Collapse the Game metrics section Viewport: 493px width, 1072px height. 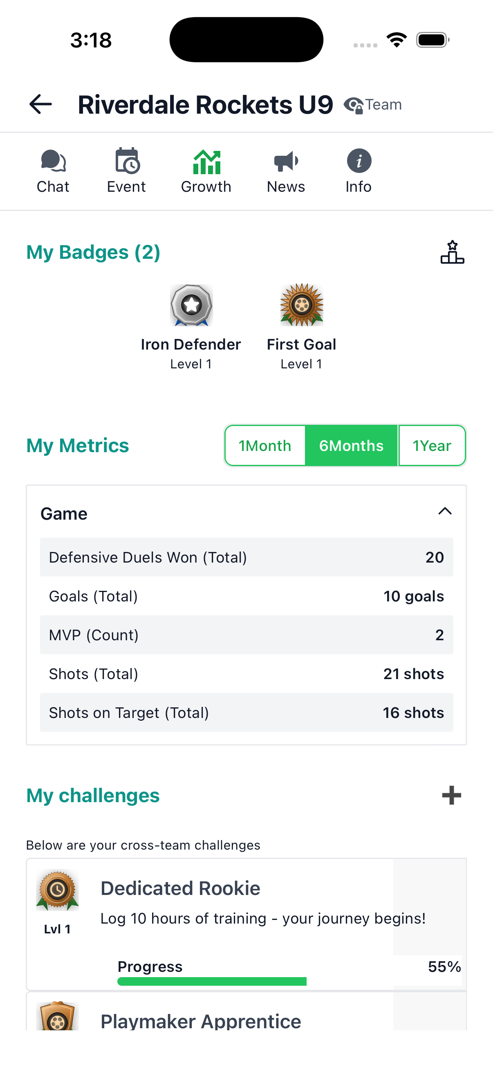click(x=445, y=511)
